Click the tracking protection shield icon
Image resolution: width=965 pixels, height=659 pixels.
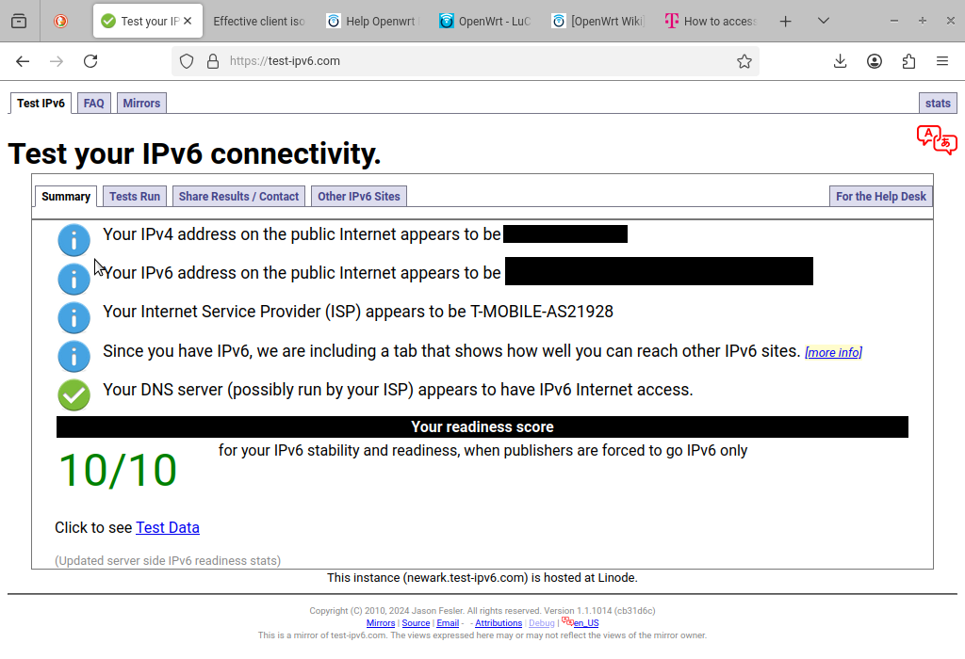point(187,61)
